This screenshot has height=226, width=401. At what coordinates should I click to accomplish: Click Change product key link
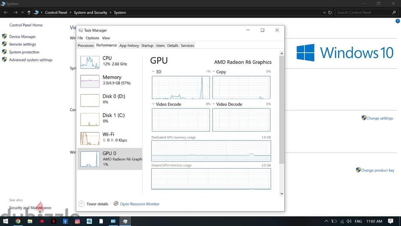[x=377, y=170]
